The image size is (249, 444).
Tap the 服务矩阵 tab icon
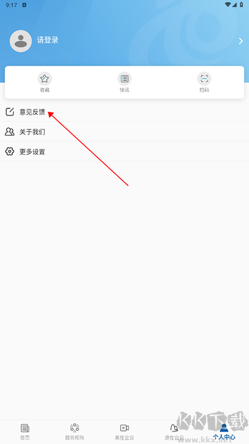pyautogui.click(x=75, y=428)
